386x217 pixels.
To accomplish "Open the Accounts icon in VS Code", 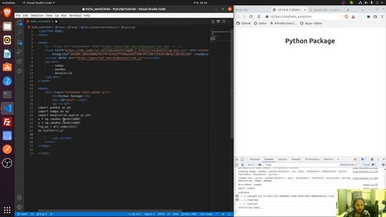I will [19, 197].
